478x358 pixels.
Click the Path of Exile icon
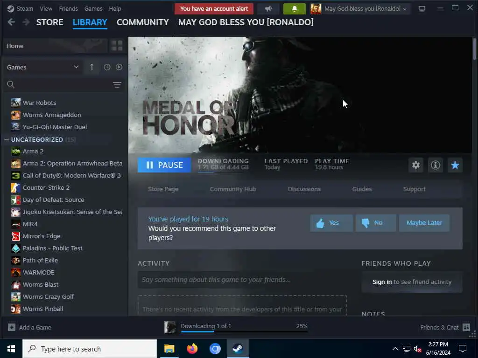[x=16, y=261]
